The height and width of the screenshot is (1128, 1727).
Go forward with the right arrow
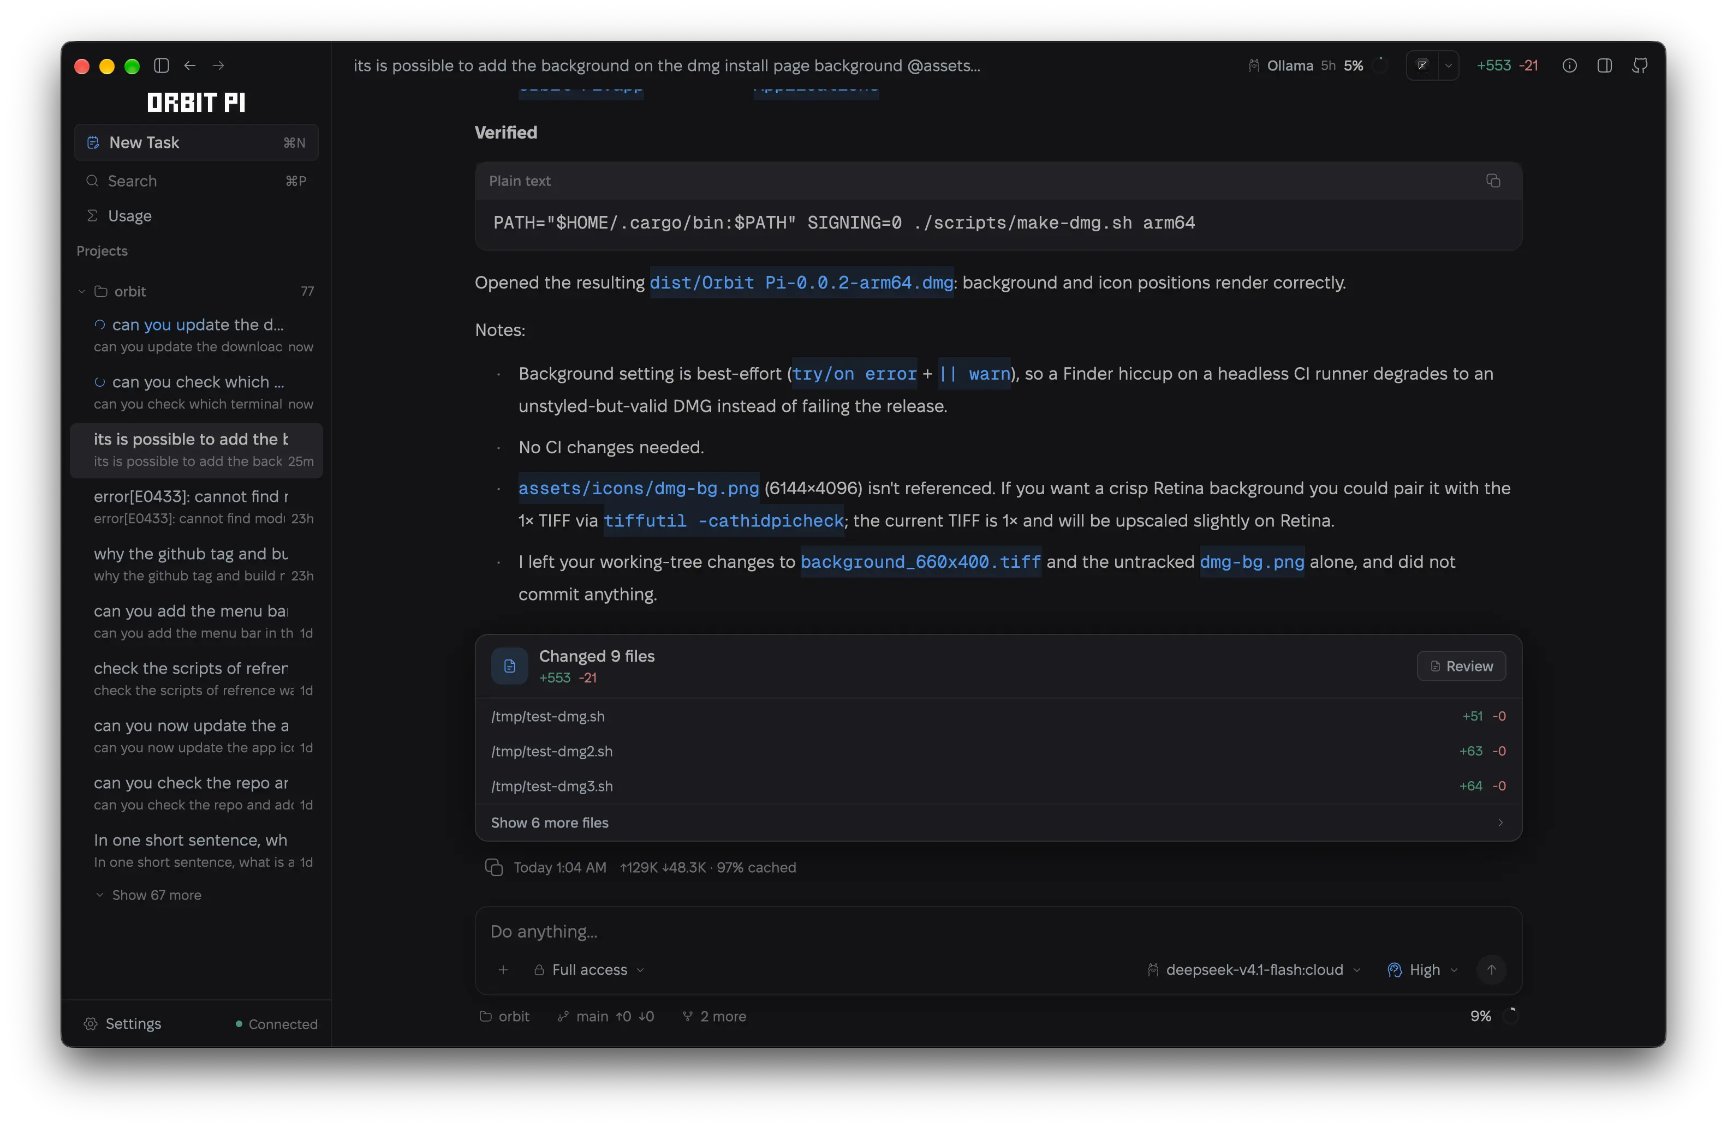(218, 66)
